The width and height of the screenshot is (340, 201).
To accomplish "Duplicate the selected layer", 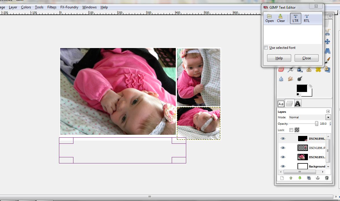I will [309, 178].
